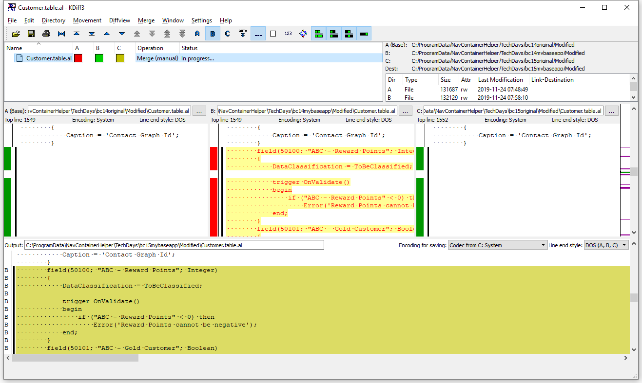642x383 pixels.
Task: Go to previous unsolved conflict triple up arrow
Action: [167, 34]
